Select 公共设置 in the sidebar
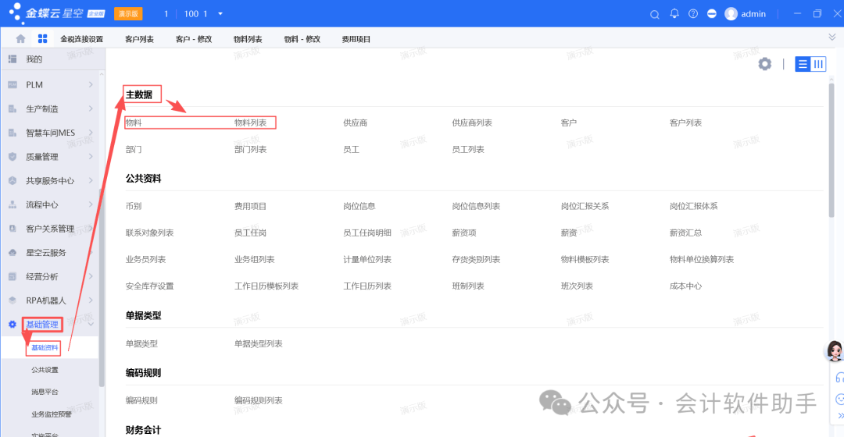The image size is (844, 437). 45,370
